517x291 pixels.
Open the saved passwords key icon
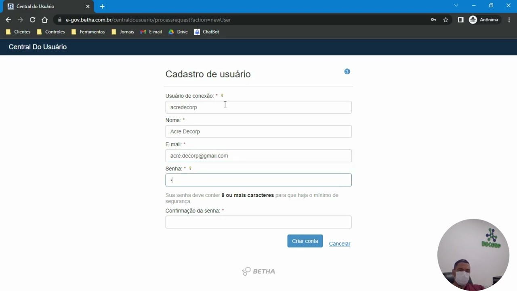point(433,20)
